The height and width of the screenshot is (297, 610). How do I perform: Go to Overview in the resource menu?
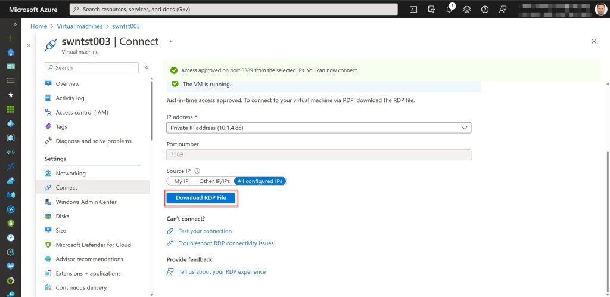pos(67,83)
